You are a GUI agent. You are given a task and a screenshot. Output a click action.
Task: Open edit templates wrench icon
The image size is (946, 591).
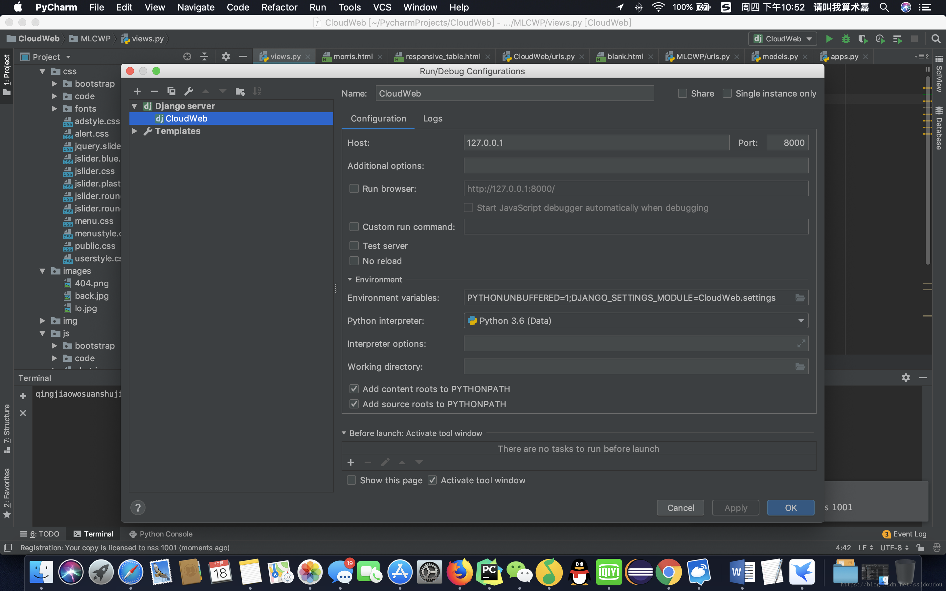(x=189, y=92)
